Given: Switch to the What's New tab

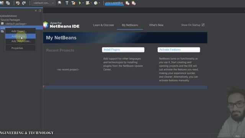Looking at the screenshot, I should tap(156, 25).
